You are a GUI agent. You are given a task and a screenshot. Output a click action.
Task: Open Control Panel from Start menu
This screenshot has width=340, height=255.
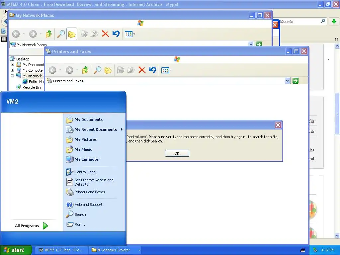(85, 172)
